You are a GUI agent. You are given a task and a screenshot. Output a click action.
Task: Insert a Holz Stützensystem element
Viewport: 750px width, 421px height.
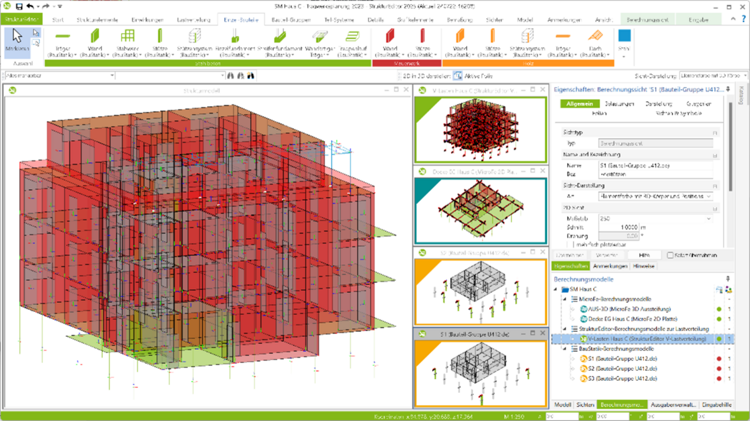pos(527,43)
